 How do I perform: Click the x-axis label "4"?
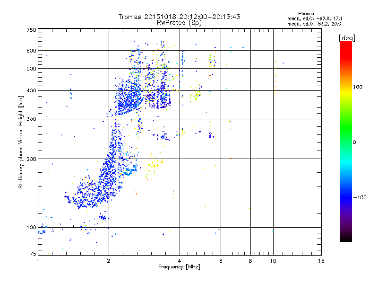180,261
